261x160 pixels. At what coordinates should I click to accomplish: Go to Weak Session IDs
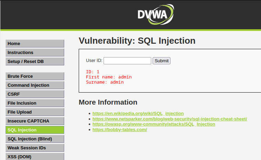click(35, 148)
